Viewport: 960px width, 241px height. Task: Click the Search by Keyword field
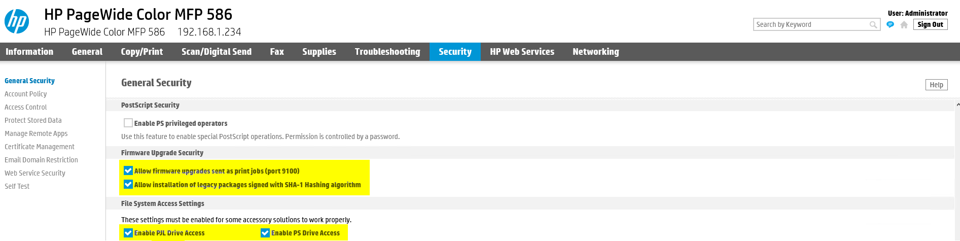point(810,24)
